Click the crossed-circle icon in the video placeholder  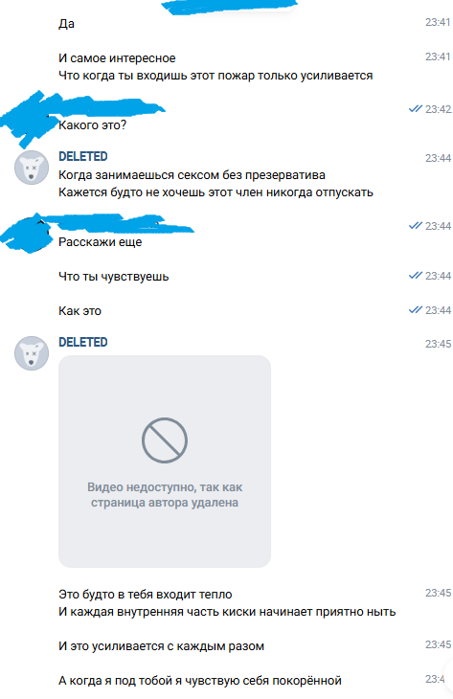click(165, 440)
